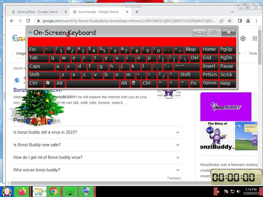Screen dimensions: 263x197
Task: Click the Chrome back arrow
Action: [x=12, y=21]
